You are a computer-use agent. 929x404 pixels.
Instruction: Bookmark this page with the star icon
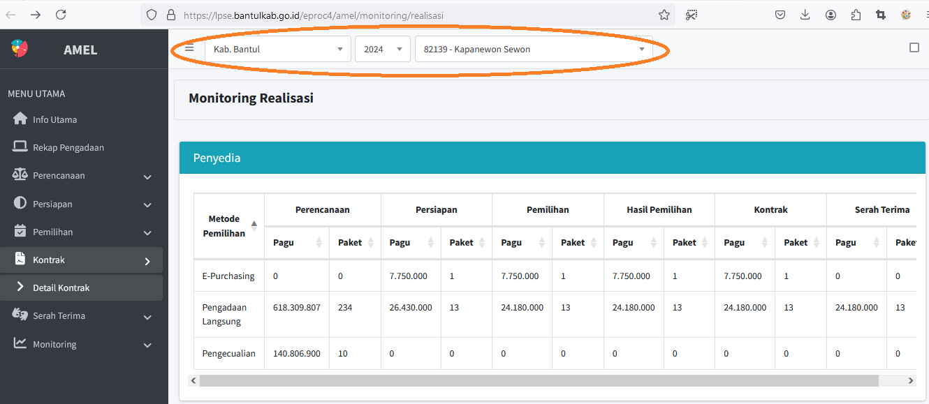click(664, 15)
